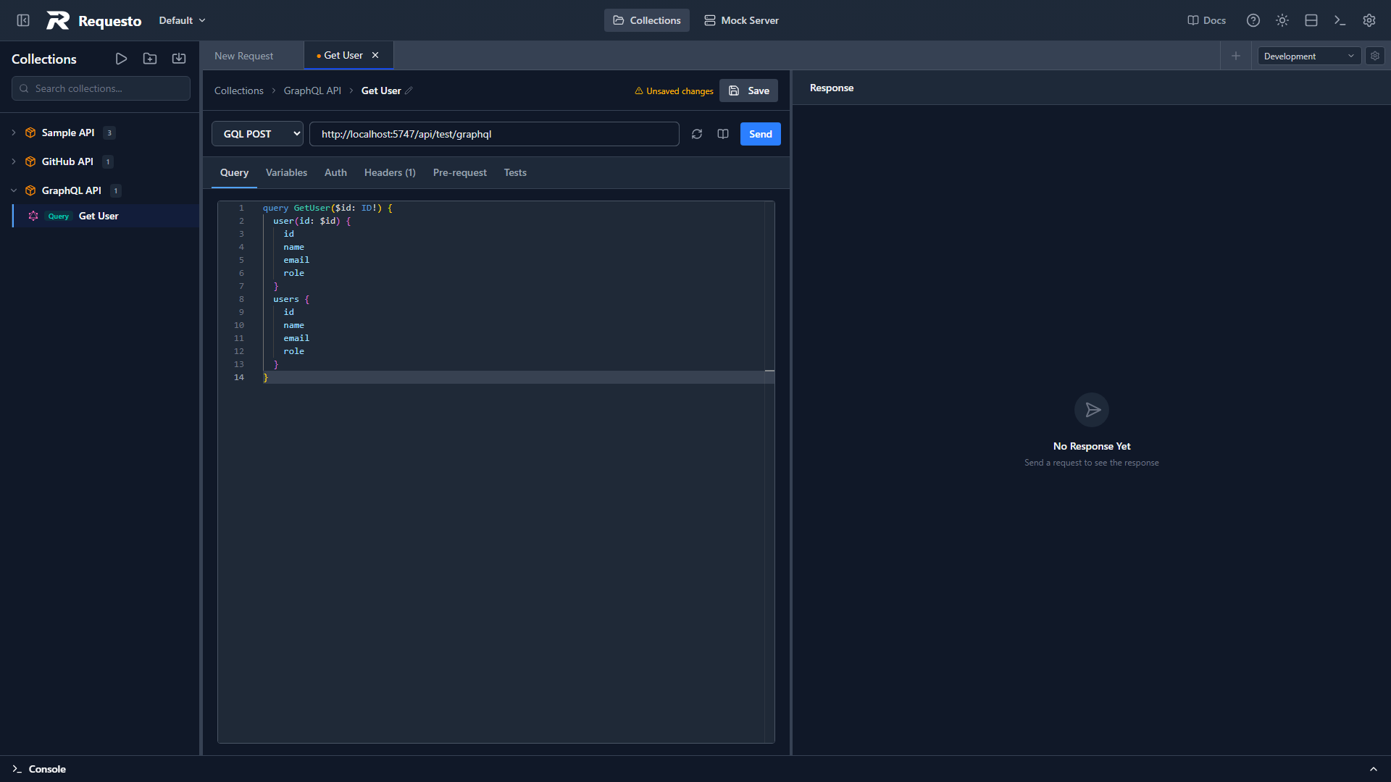Screen dimensions: 1391x782
Task: Import collection icon in sidebar
Action: [x=179, y=59]
